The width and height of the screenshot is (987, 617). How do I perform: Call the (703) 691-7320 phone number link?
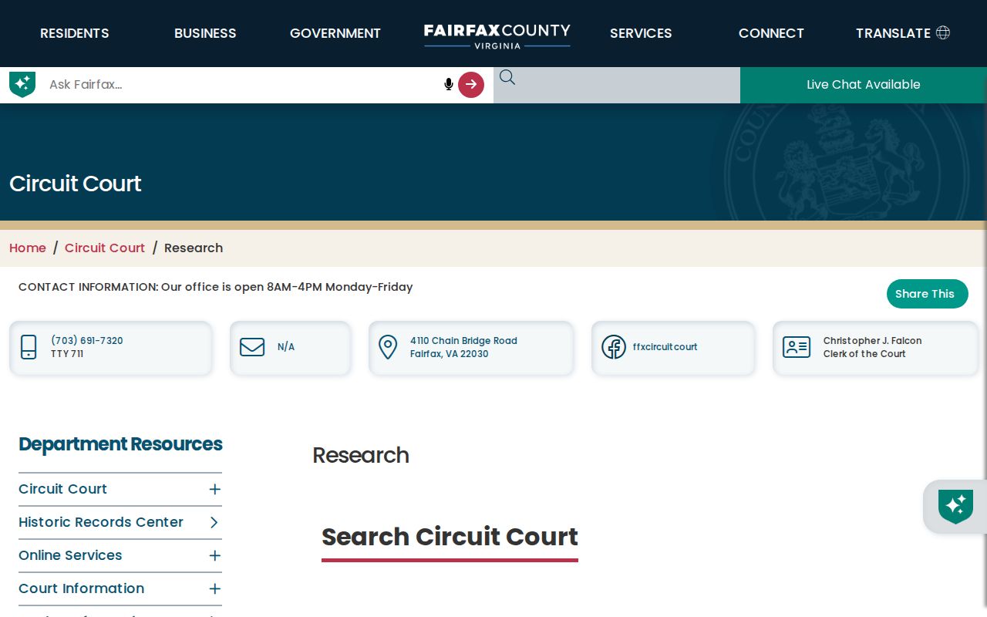(87, 341)
